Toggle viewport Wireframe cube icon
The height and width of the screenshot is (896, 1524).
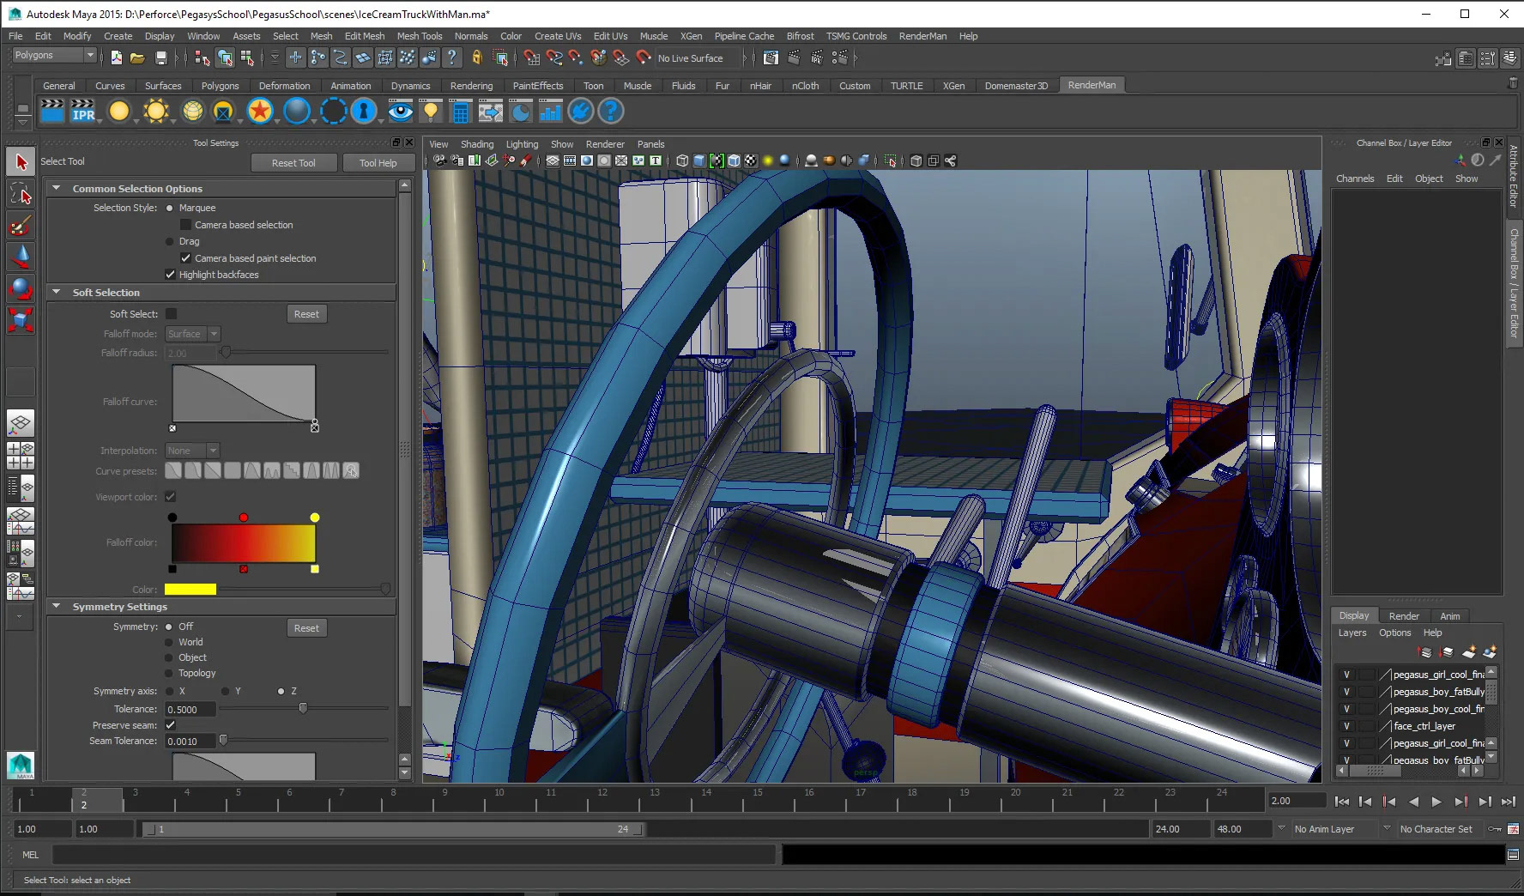682,160
